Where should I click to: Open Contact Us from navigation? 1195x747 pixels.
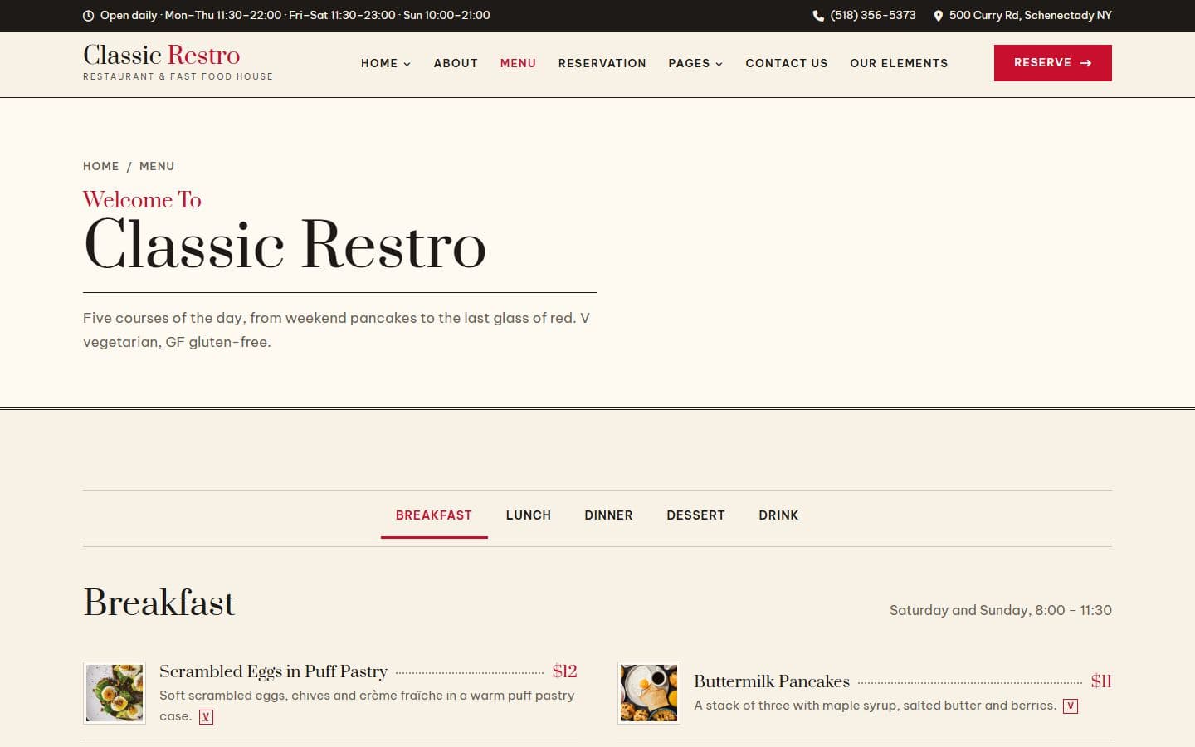coord(787,63)
